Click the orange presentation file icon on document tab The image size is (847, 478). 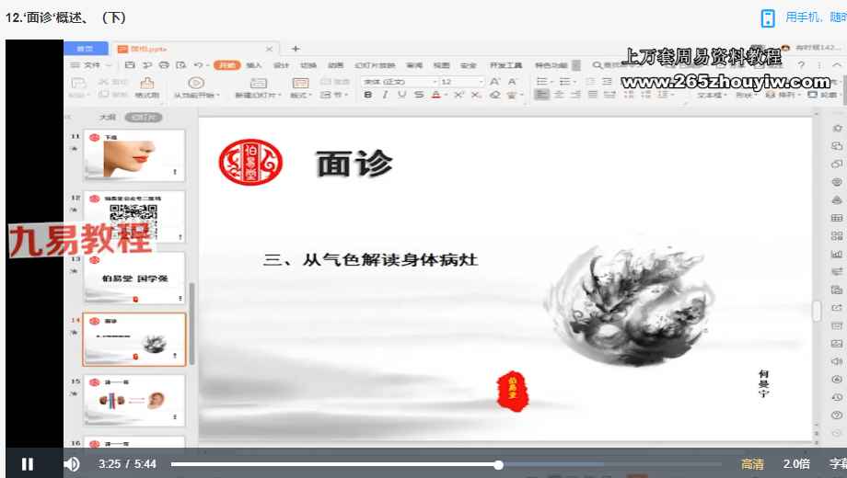tap(122, 49)
